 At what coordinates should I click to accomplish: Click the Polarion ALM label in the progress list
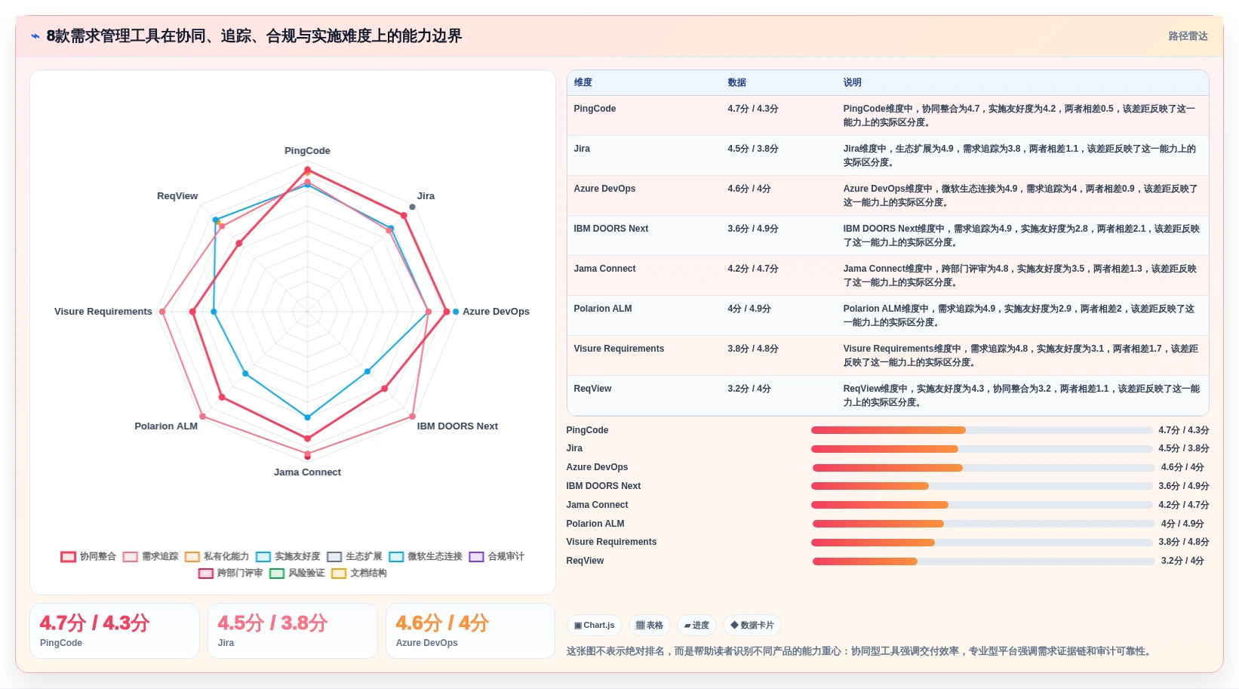coord(595,524)
